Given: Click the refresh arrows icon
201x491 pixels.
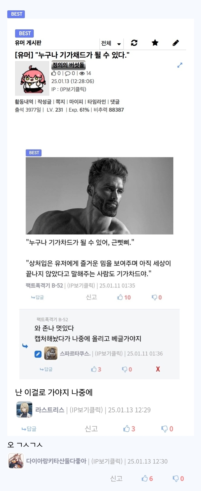Looking at the screenshot, I should (134, 43).
